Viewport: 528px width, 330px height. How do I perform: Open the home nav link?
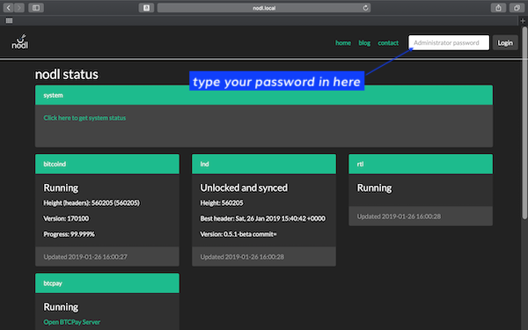(x=343, y=43)
